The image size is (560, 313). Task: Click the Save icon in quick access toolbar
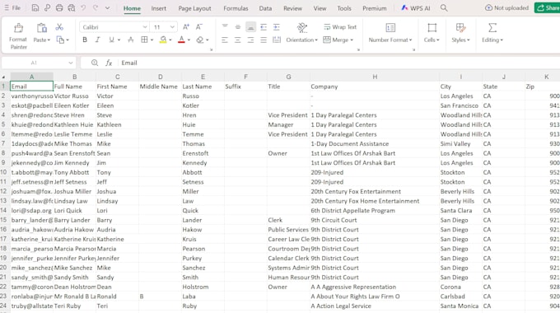point(35,8)
